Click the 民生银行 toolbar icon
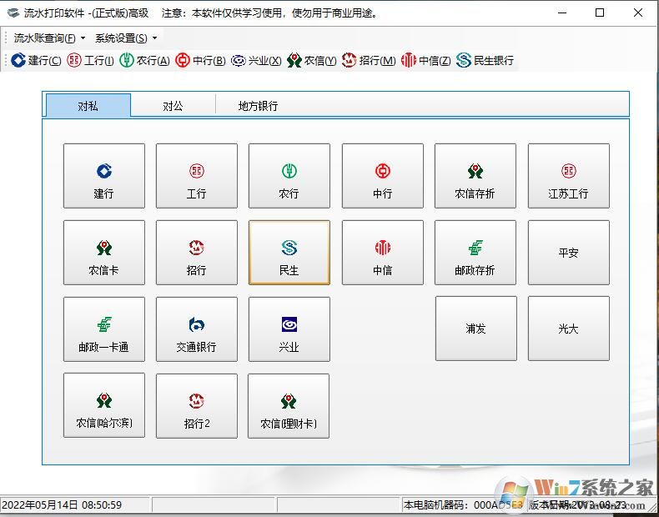Viewport: 659px width, 517px height. (x=485, y=61)
